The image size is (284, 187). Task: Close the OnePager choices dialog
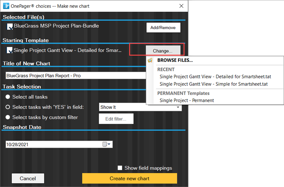coord(181,6)
